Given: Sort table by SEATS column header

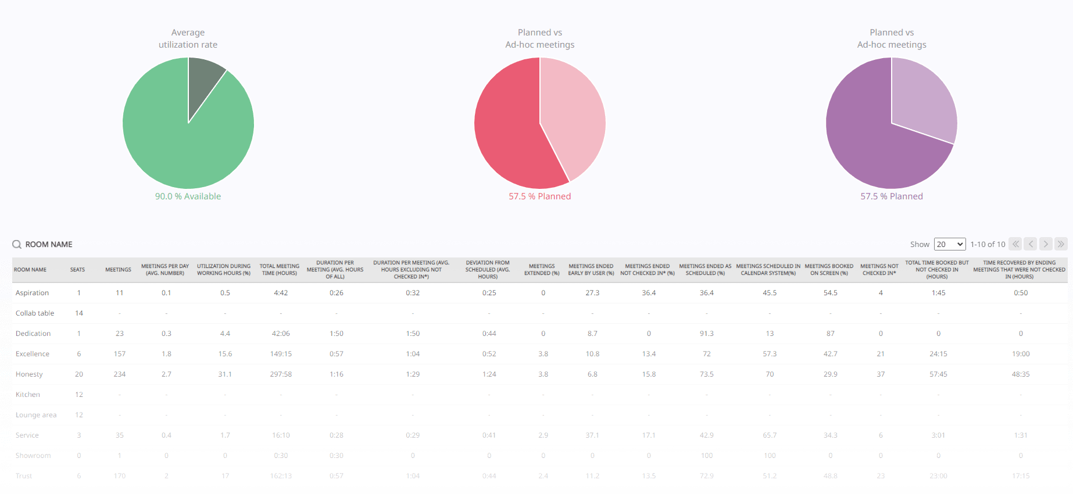Looking at the screenshot, I should (77, 270).
